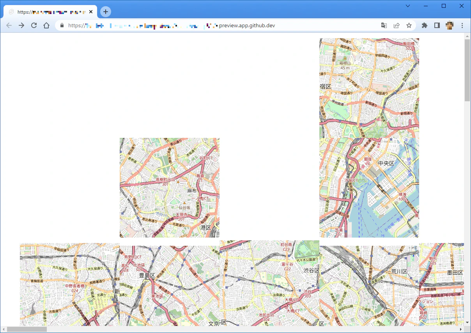Select the map tile showing 麻布 and 港区
The height and width of the screenshot is (333, 471).
(x=170, y=188)
